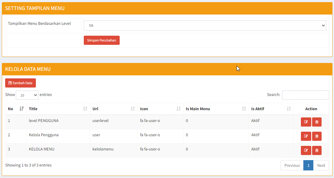Edit the Kelola Pengguna menu entry
The width and height of the screenshot is (334, 178).
point(306,136)
